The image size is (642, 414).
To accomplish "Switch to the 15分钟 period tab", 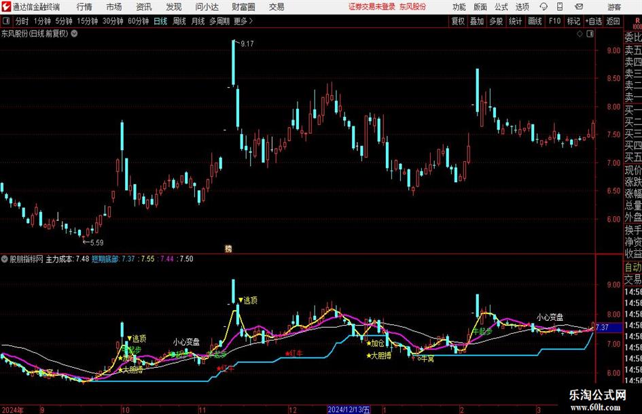I will pos(87,21).
